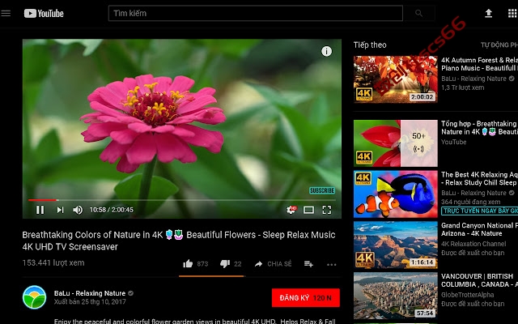Screen dimensions: 518x324
Task: Open BaLu - Relaxing Nature channel name link
Action: pyautogui.click(x=90, y=293)
